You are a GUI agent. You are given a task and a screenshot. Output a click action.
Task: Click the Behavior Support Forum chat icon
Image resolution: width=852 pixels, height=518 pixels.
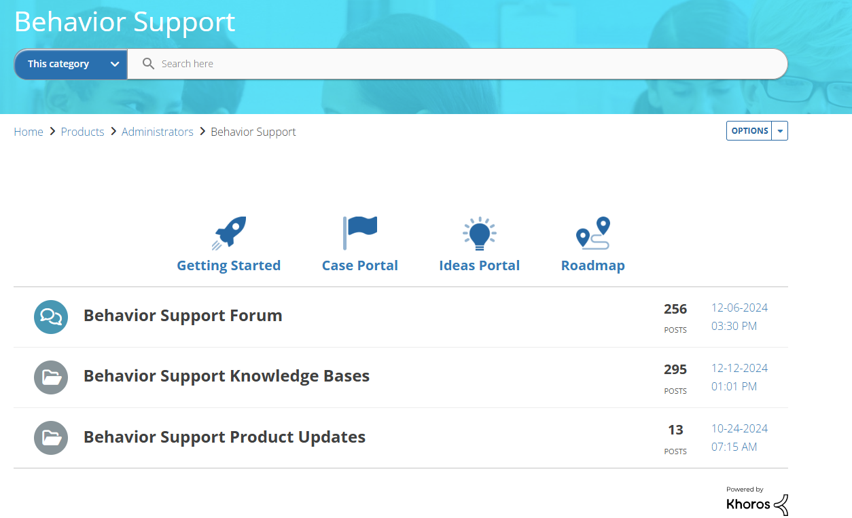point(51,316)
